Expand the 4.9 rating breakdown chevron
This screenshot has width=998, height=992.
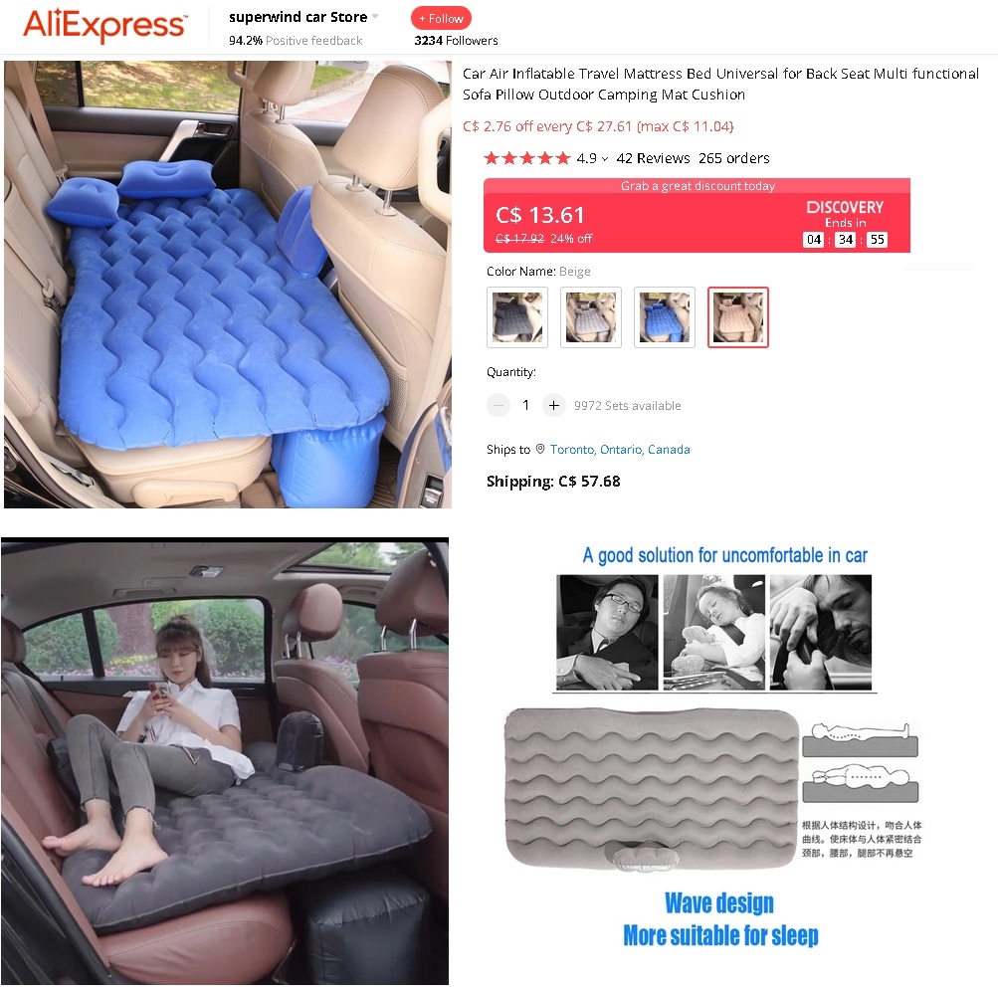point(605,159)
